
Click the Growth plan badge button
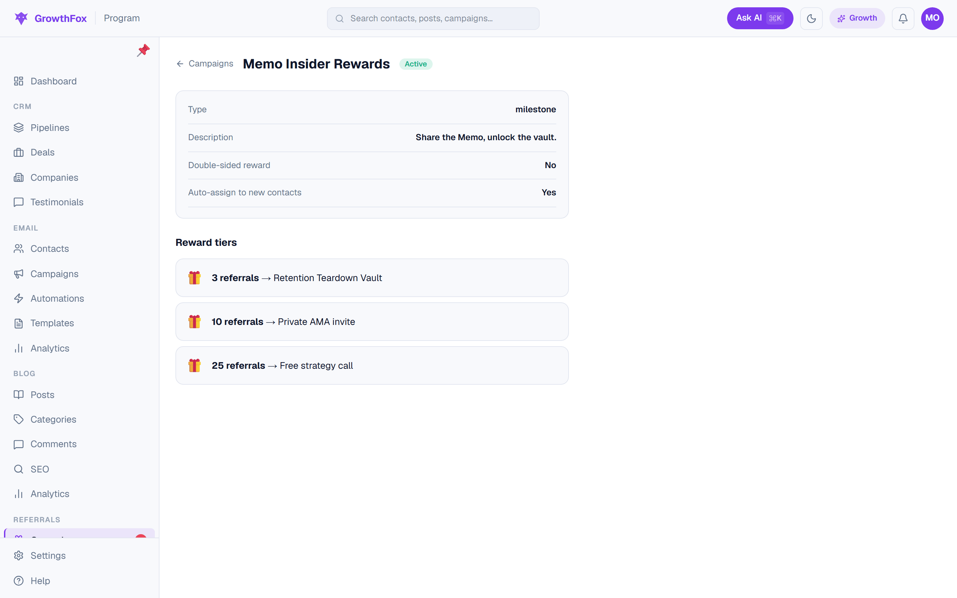coord(857,18)
